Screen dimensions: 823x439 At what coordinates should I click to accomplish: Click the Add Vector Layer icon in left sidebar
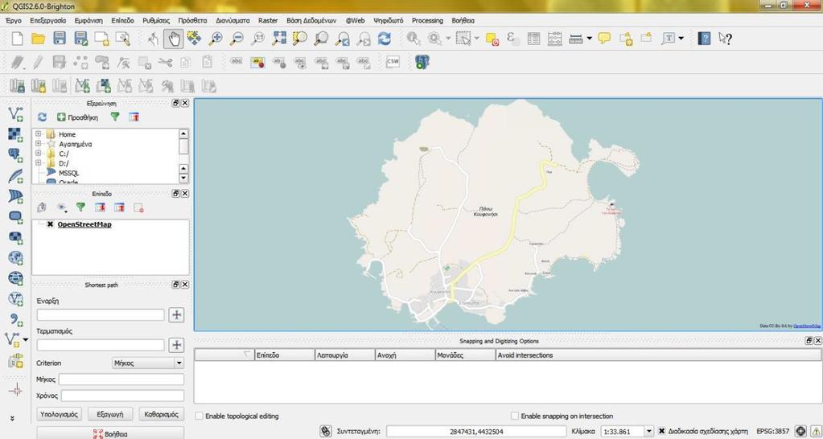point(16,113)
